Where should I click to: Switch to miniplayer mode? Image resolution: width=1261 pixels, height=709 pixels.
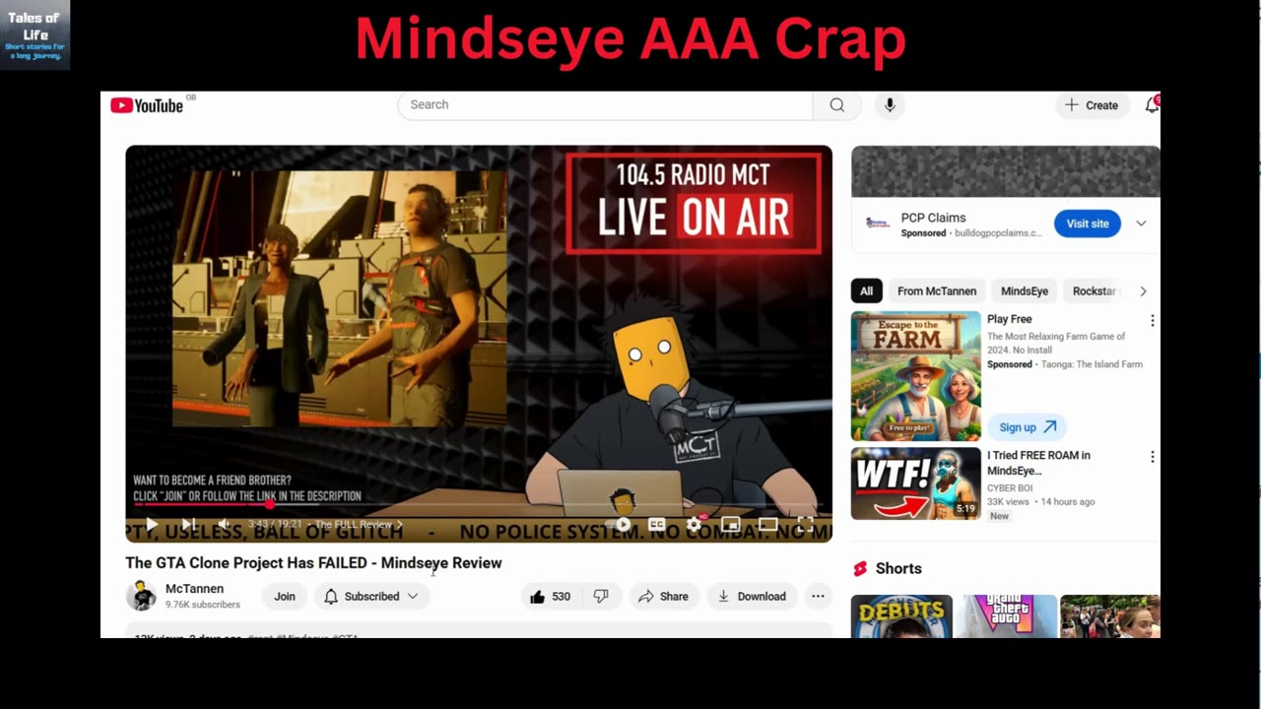tap(730, 524)
